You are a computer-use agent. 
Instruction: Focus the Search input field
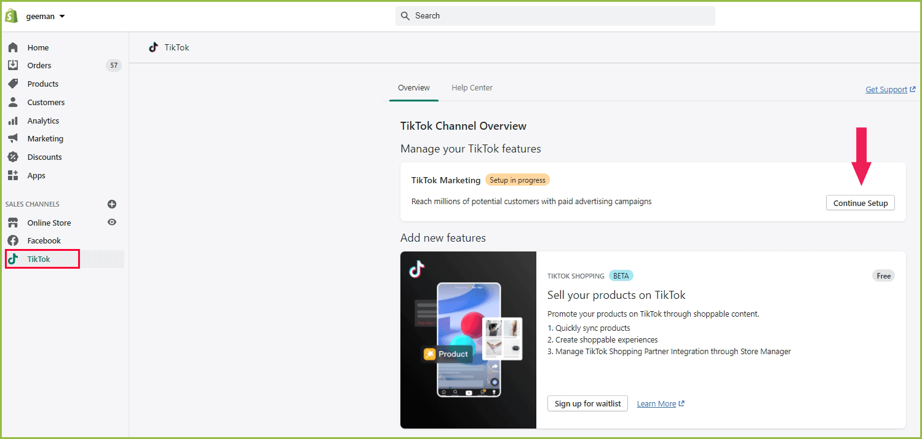click(x=555, y=16)
